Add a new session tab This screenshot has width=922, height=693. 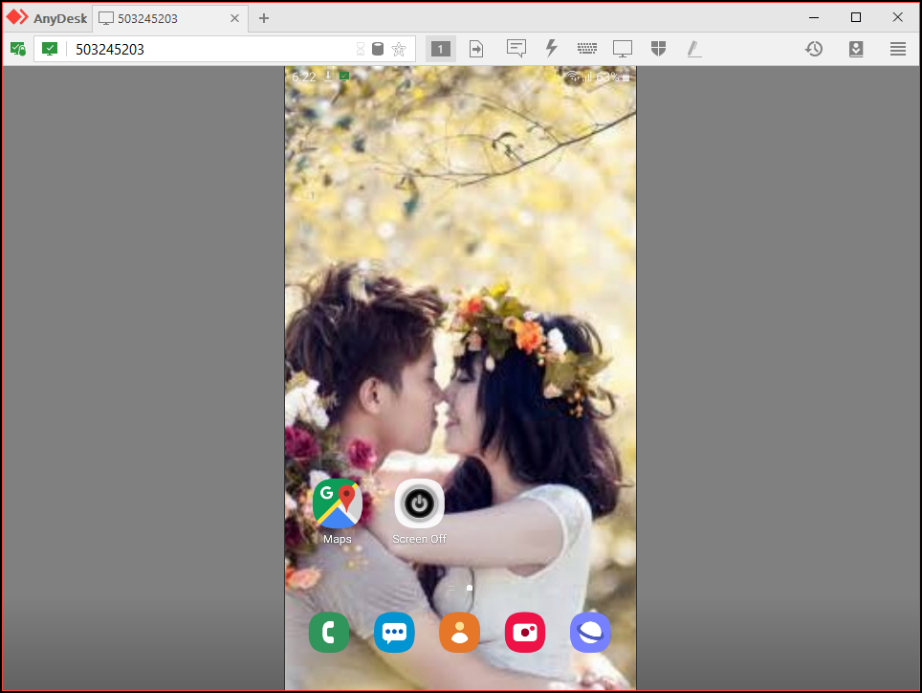tap(263, 18)
